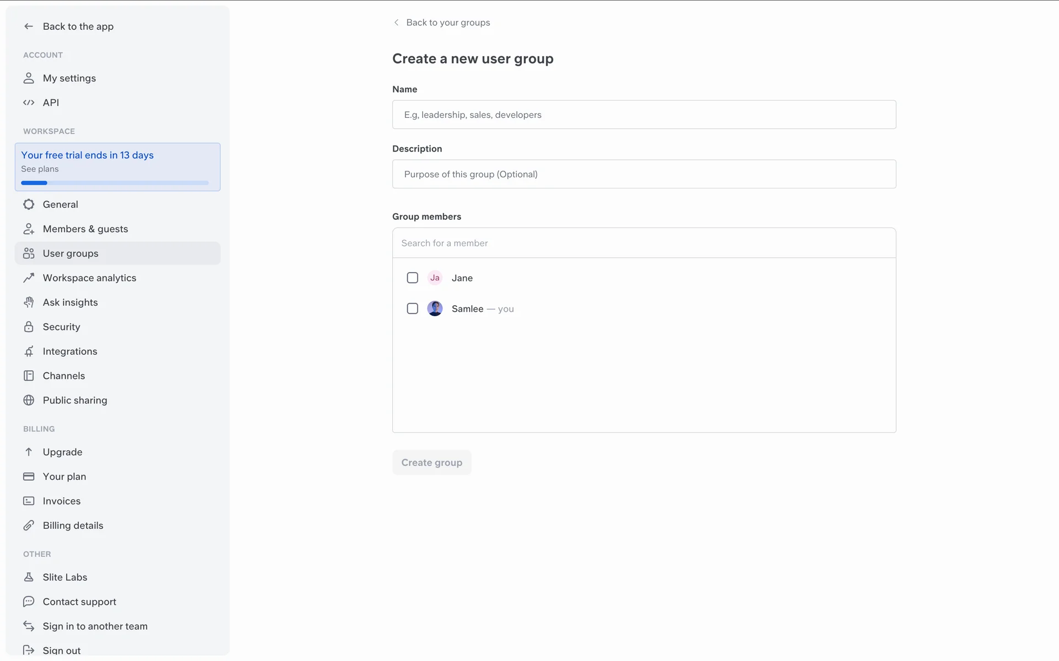Click the Ask insights hand icon
This screenshot has width=1059, height=661.
coord(29,302)
